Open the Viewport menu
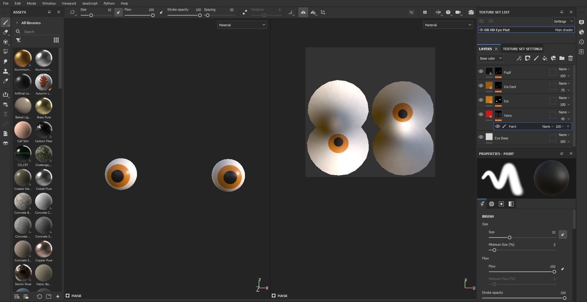Image resolution: width=587 pixels, height=302 pixels. [x=69, y=3]
